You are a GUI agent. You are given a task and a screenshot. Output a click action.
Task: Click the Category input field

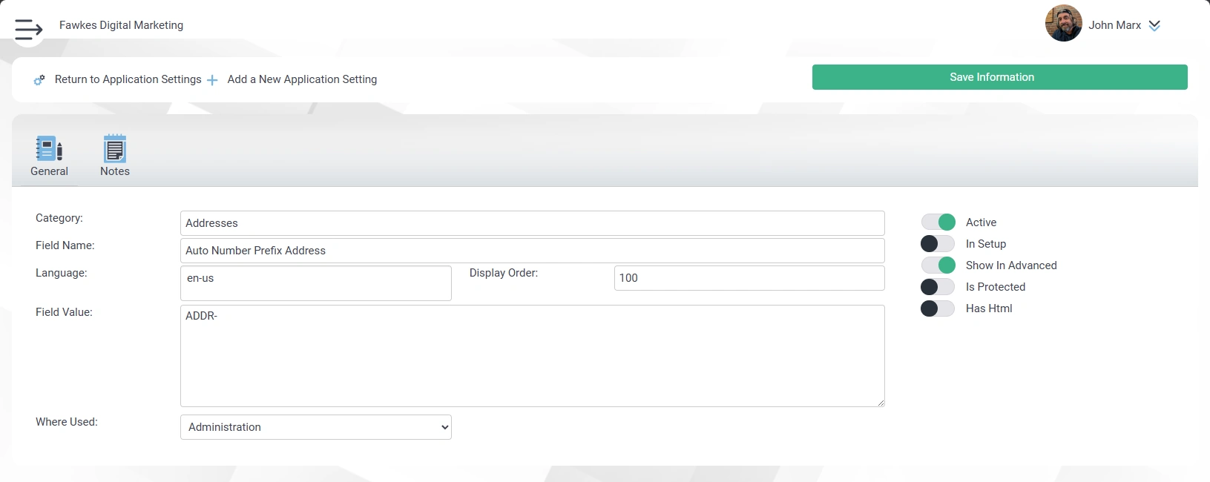[532, 223]
